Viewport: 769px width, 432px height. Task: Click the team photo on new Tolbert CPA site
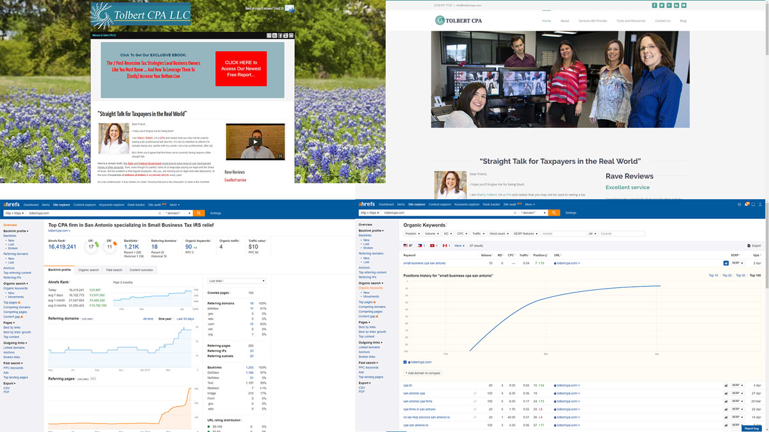point(560,79)
